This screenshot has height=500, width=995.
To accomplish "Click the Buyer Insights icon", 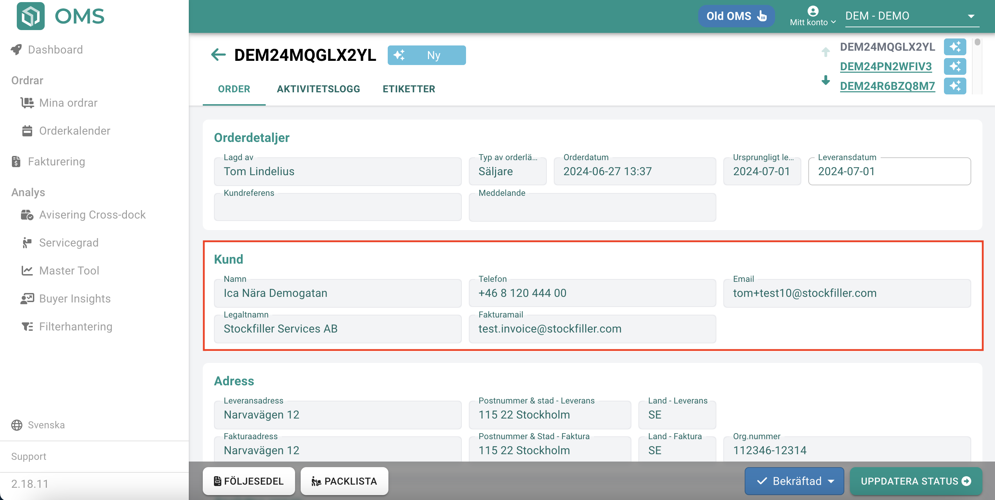I will [27, 299].
